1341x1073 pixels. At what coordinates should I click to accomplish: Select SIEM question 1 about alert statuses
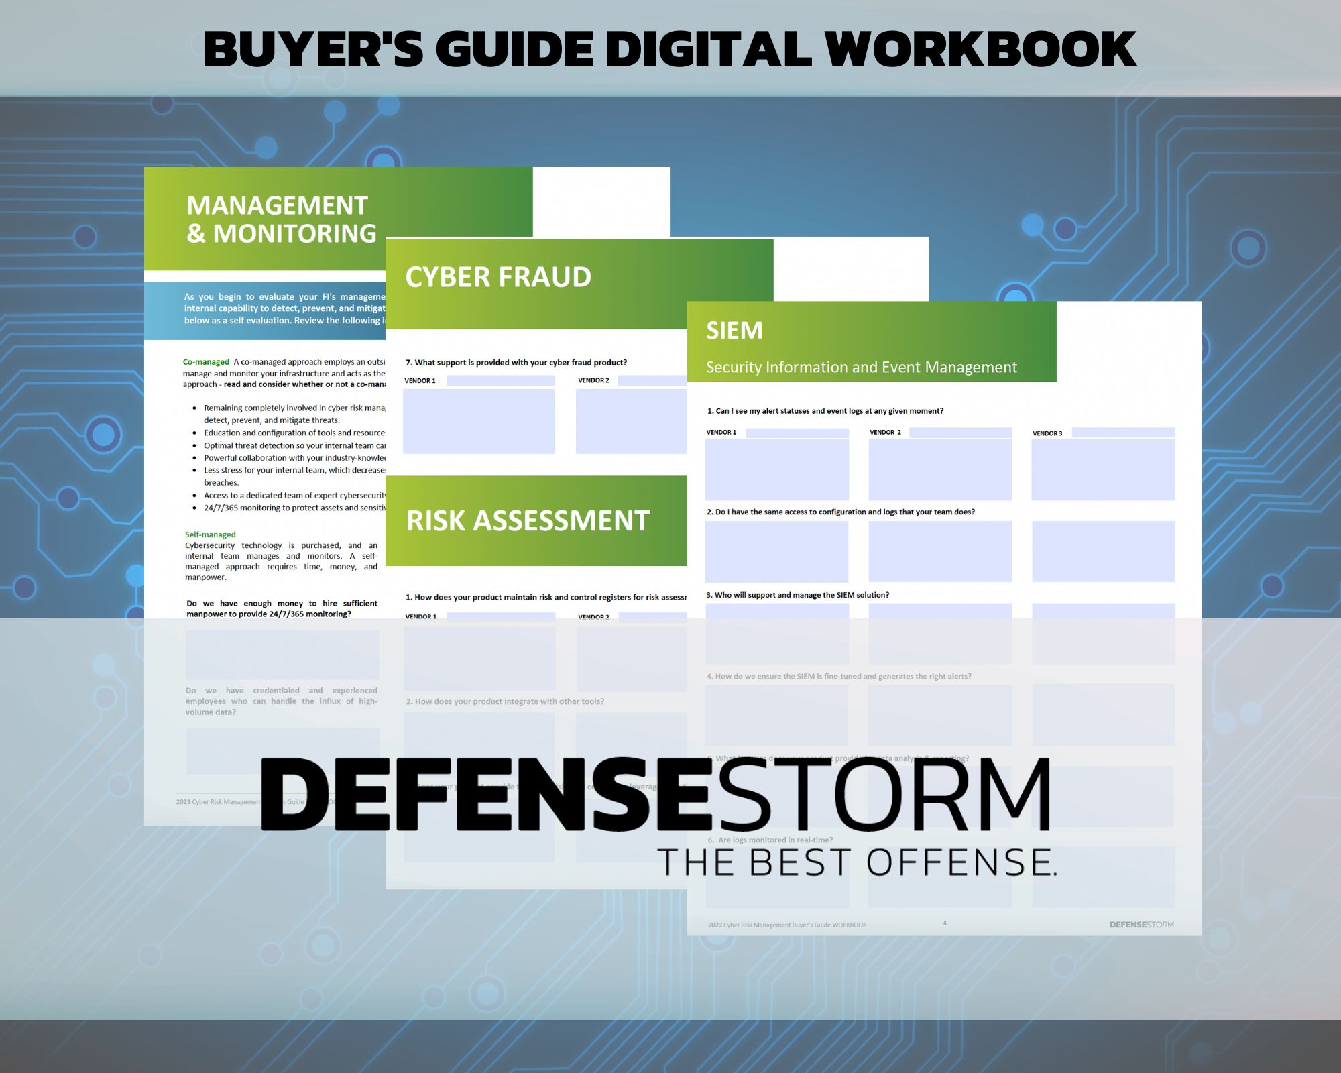pos(825,411)
